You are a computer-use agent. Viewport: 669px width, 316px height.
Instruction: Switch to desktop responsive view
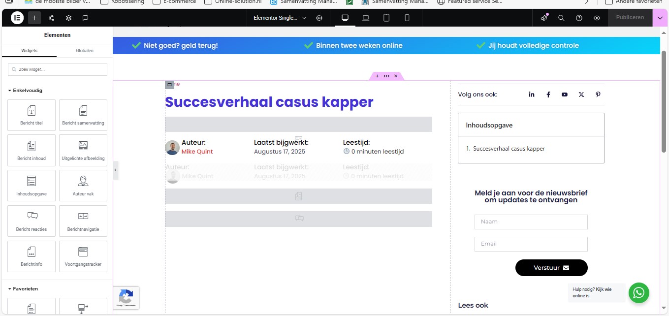[345, 18]
